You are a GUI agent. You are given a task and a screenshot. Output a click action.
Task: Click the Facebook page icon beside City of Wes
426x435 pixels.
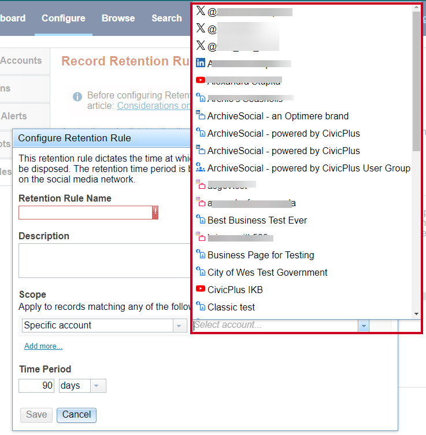(201, 271)
